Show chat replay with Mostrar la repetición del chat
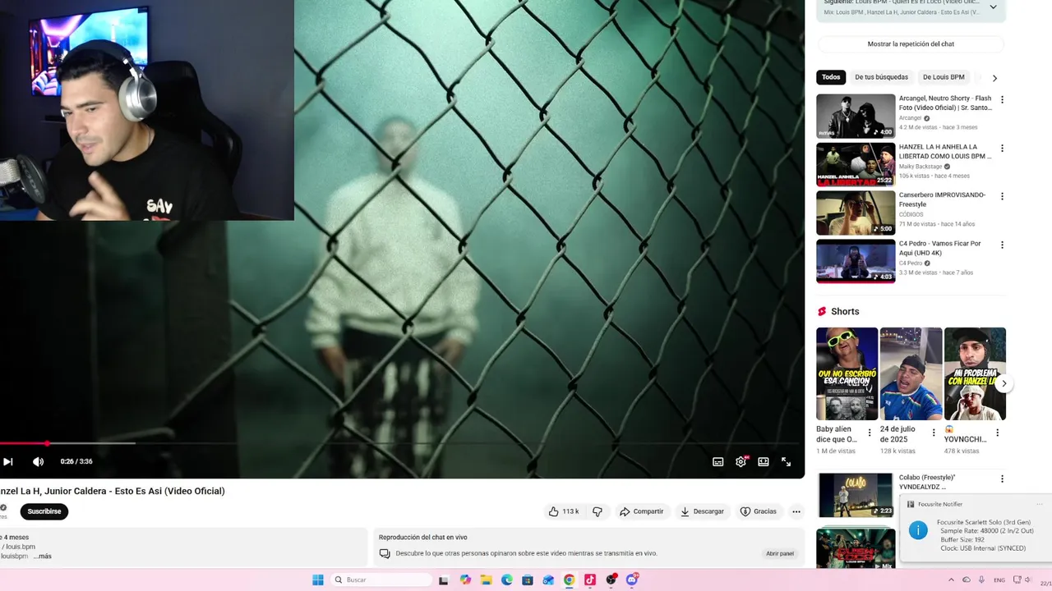Screen dimensions: 1052x591 [911, 44]
